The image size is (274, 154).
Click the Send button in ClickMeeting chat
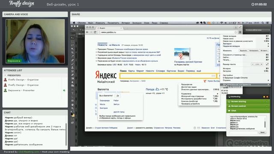(262, 132)
